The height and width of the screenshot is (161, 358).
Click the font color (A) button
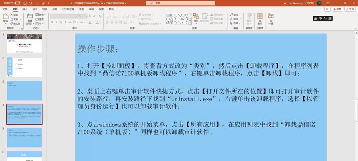[97, 22]
